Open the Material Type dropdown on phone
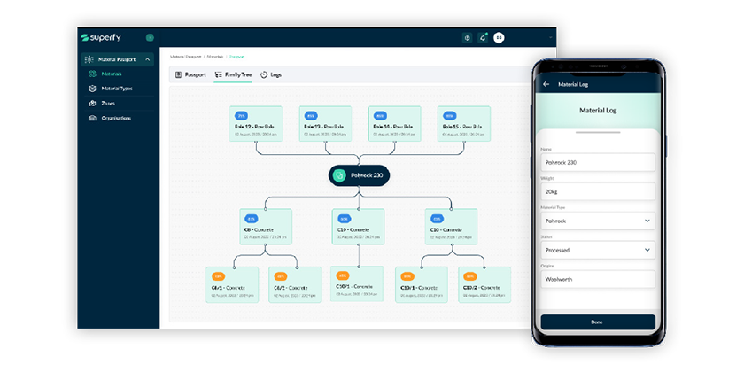The height and width of the screenshot is (372, 744). click(x=597, y=221)
